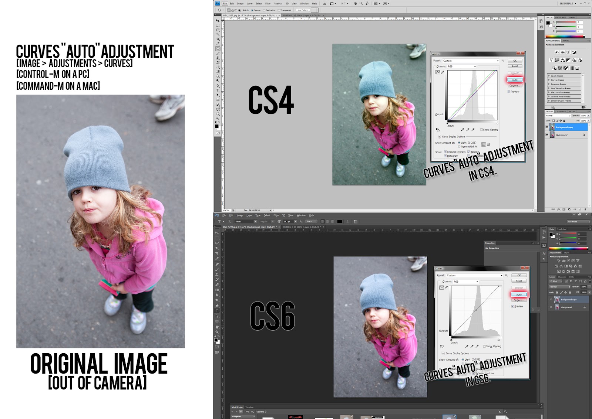
Task: Open the Filter menu
Action: (268, 3)
